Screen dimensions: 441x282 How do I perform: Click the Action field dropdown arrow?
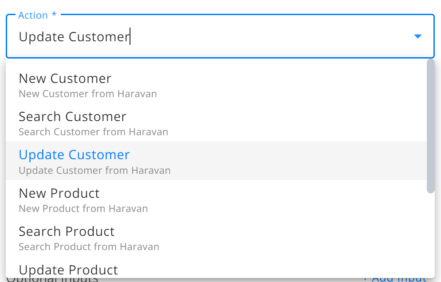pos(417,36)
